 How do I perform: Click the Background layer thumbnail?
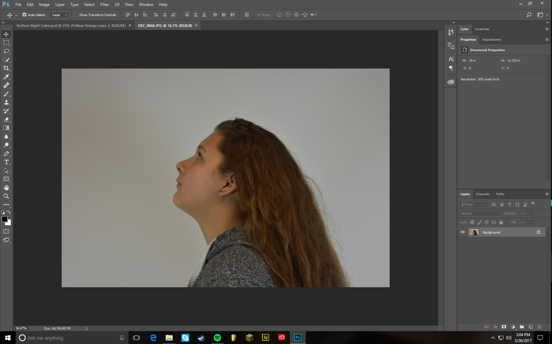pos(474,232)
